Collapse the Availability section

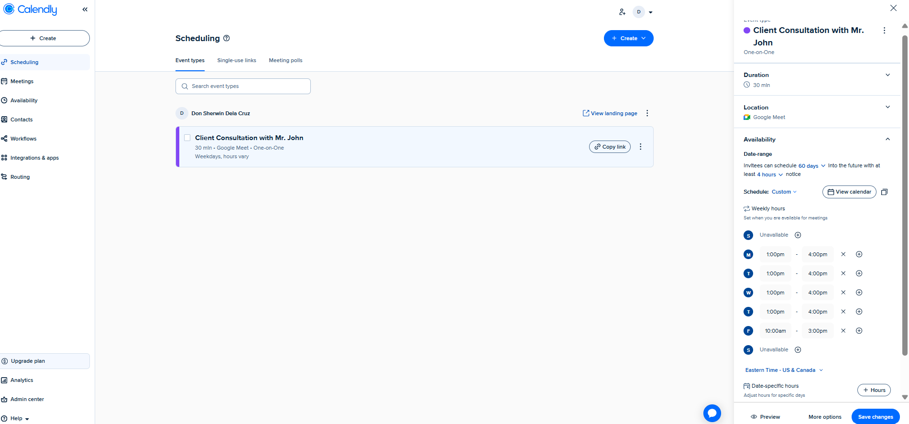(x=887, y=140)
